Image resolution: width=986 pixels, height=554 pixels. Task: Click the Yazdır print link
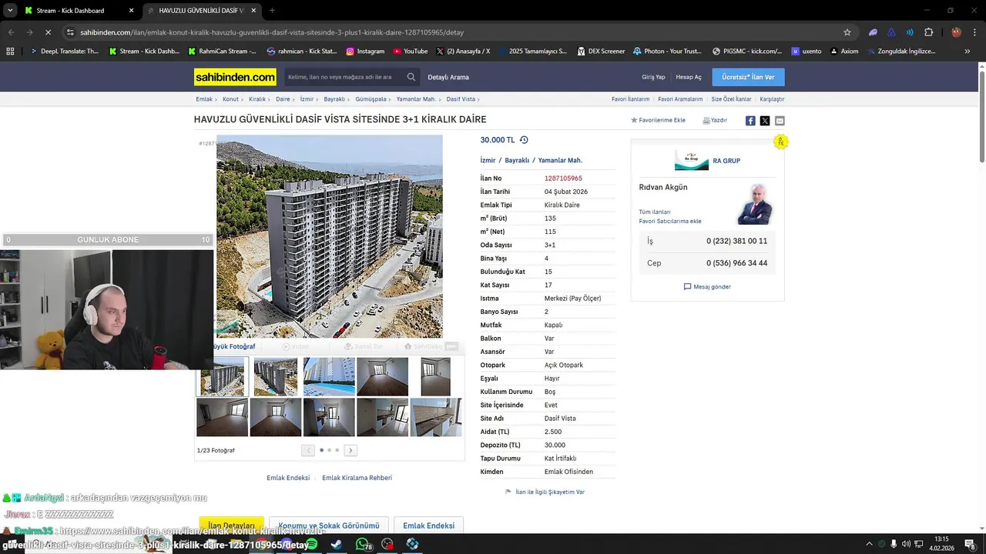[x=715, y=120]
